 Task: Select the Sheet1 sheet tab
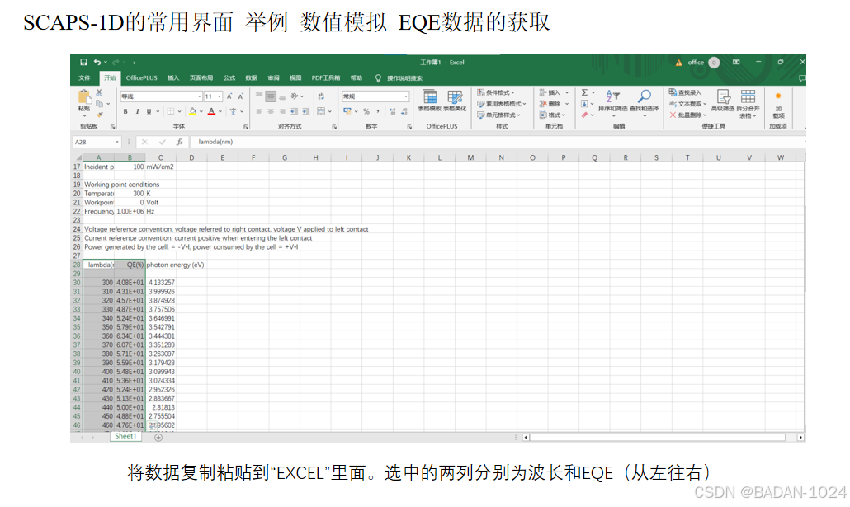coord(125,436)
